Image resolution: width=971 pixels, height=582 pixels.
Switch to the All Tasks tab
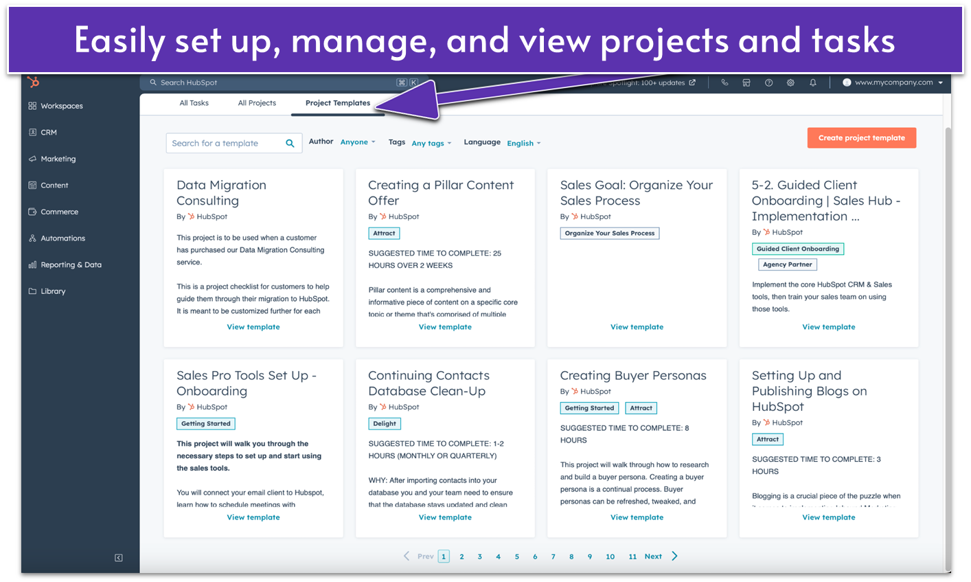194,103
